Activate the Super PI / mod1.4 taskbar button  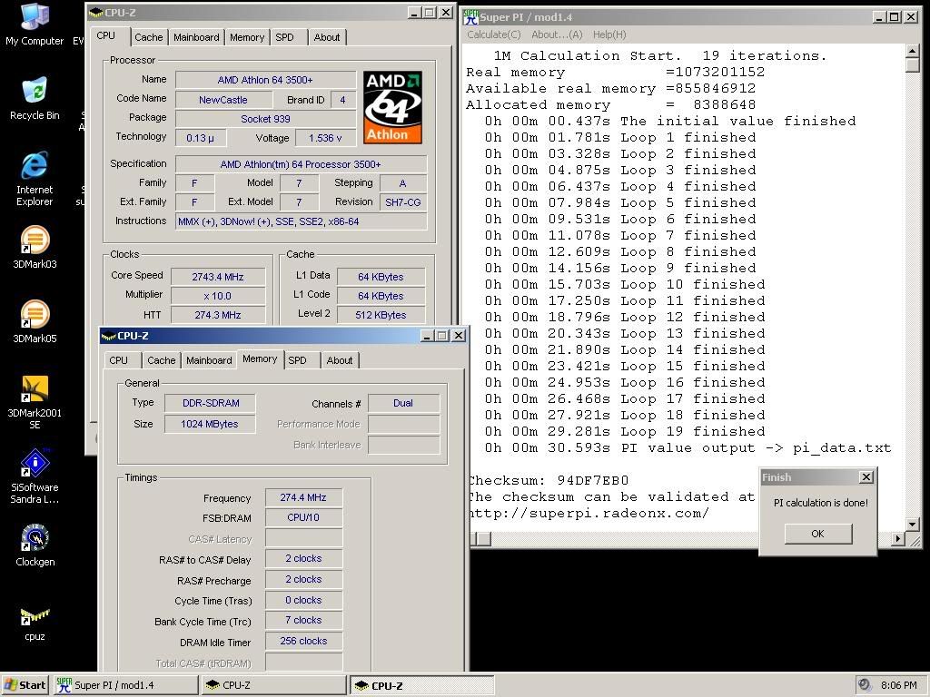tap(125, 685)
